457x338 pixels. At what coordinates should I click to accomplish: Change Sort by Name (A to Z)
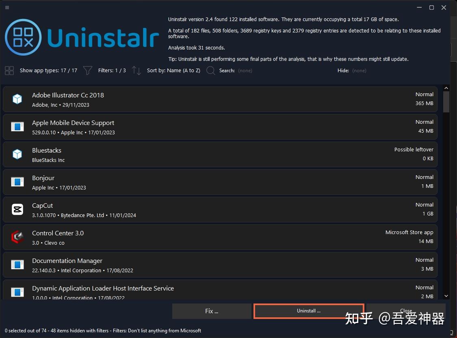[173, 71]
